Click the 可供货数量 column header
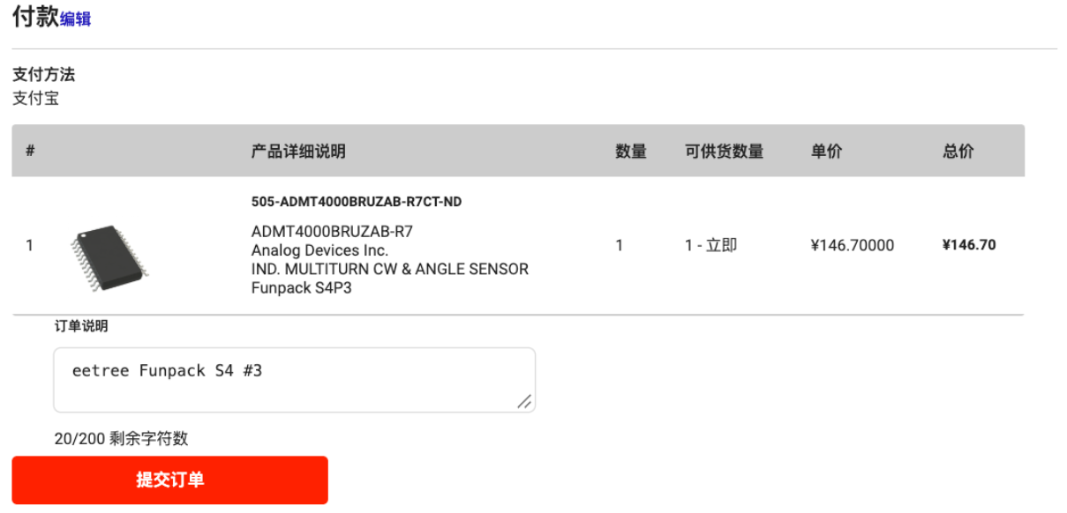 coord(724,151)
